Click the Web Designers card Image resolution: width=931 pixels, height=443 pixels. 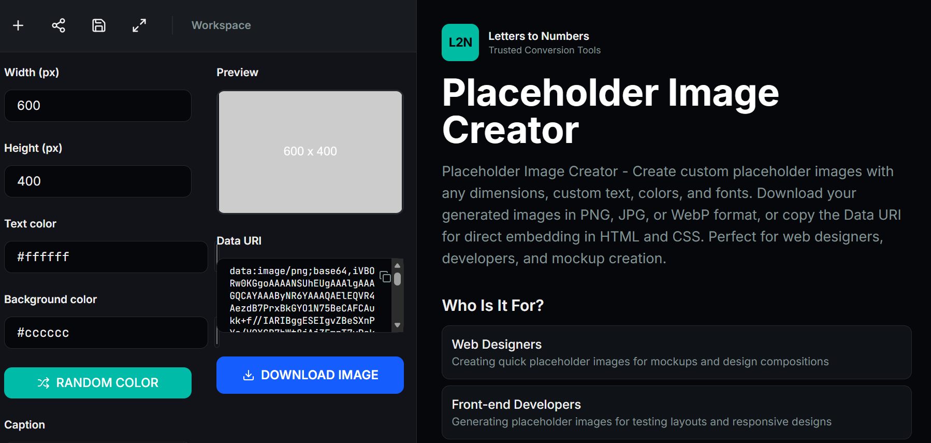click(676, 352)
